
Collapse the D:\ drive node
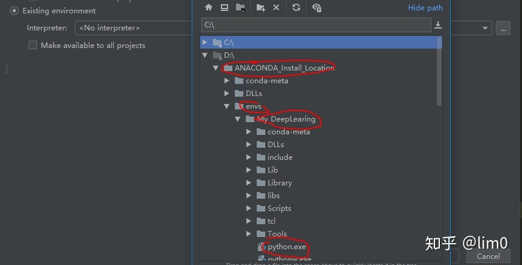[205, 55]
